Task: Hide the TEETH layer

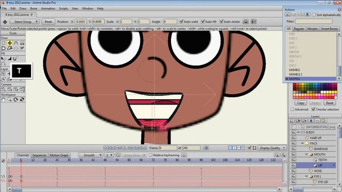Action: 294,160
